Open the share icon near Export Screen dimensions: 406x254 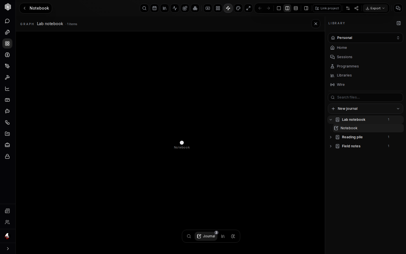pyautogui.click(x=356, y=8)
